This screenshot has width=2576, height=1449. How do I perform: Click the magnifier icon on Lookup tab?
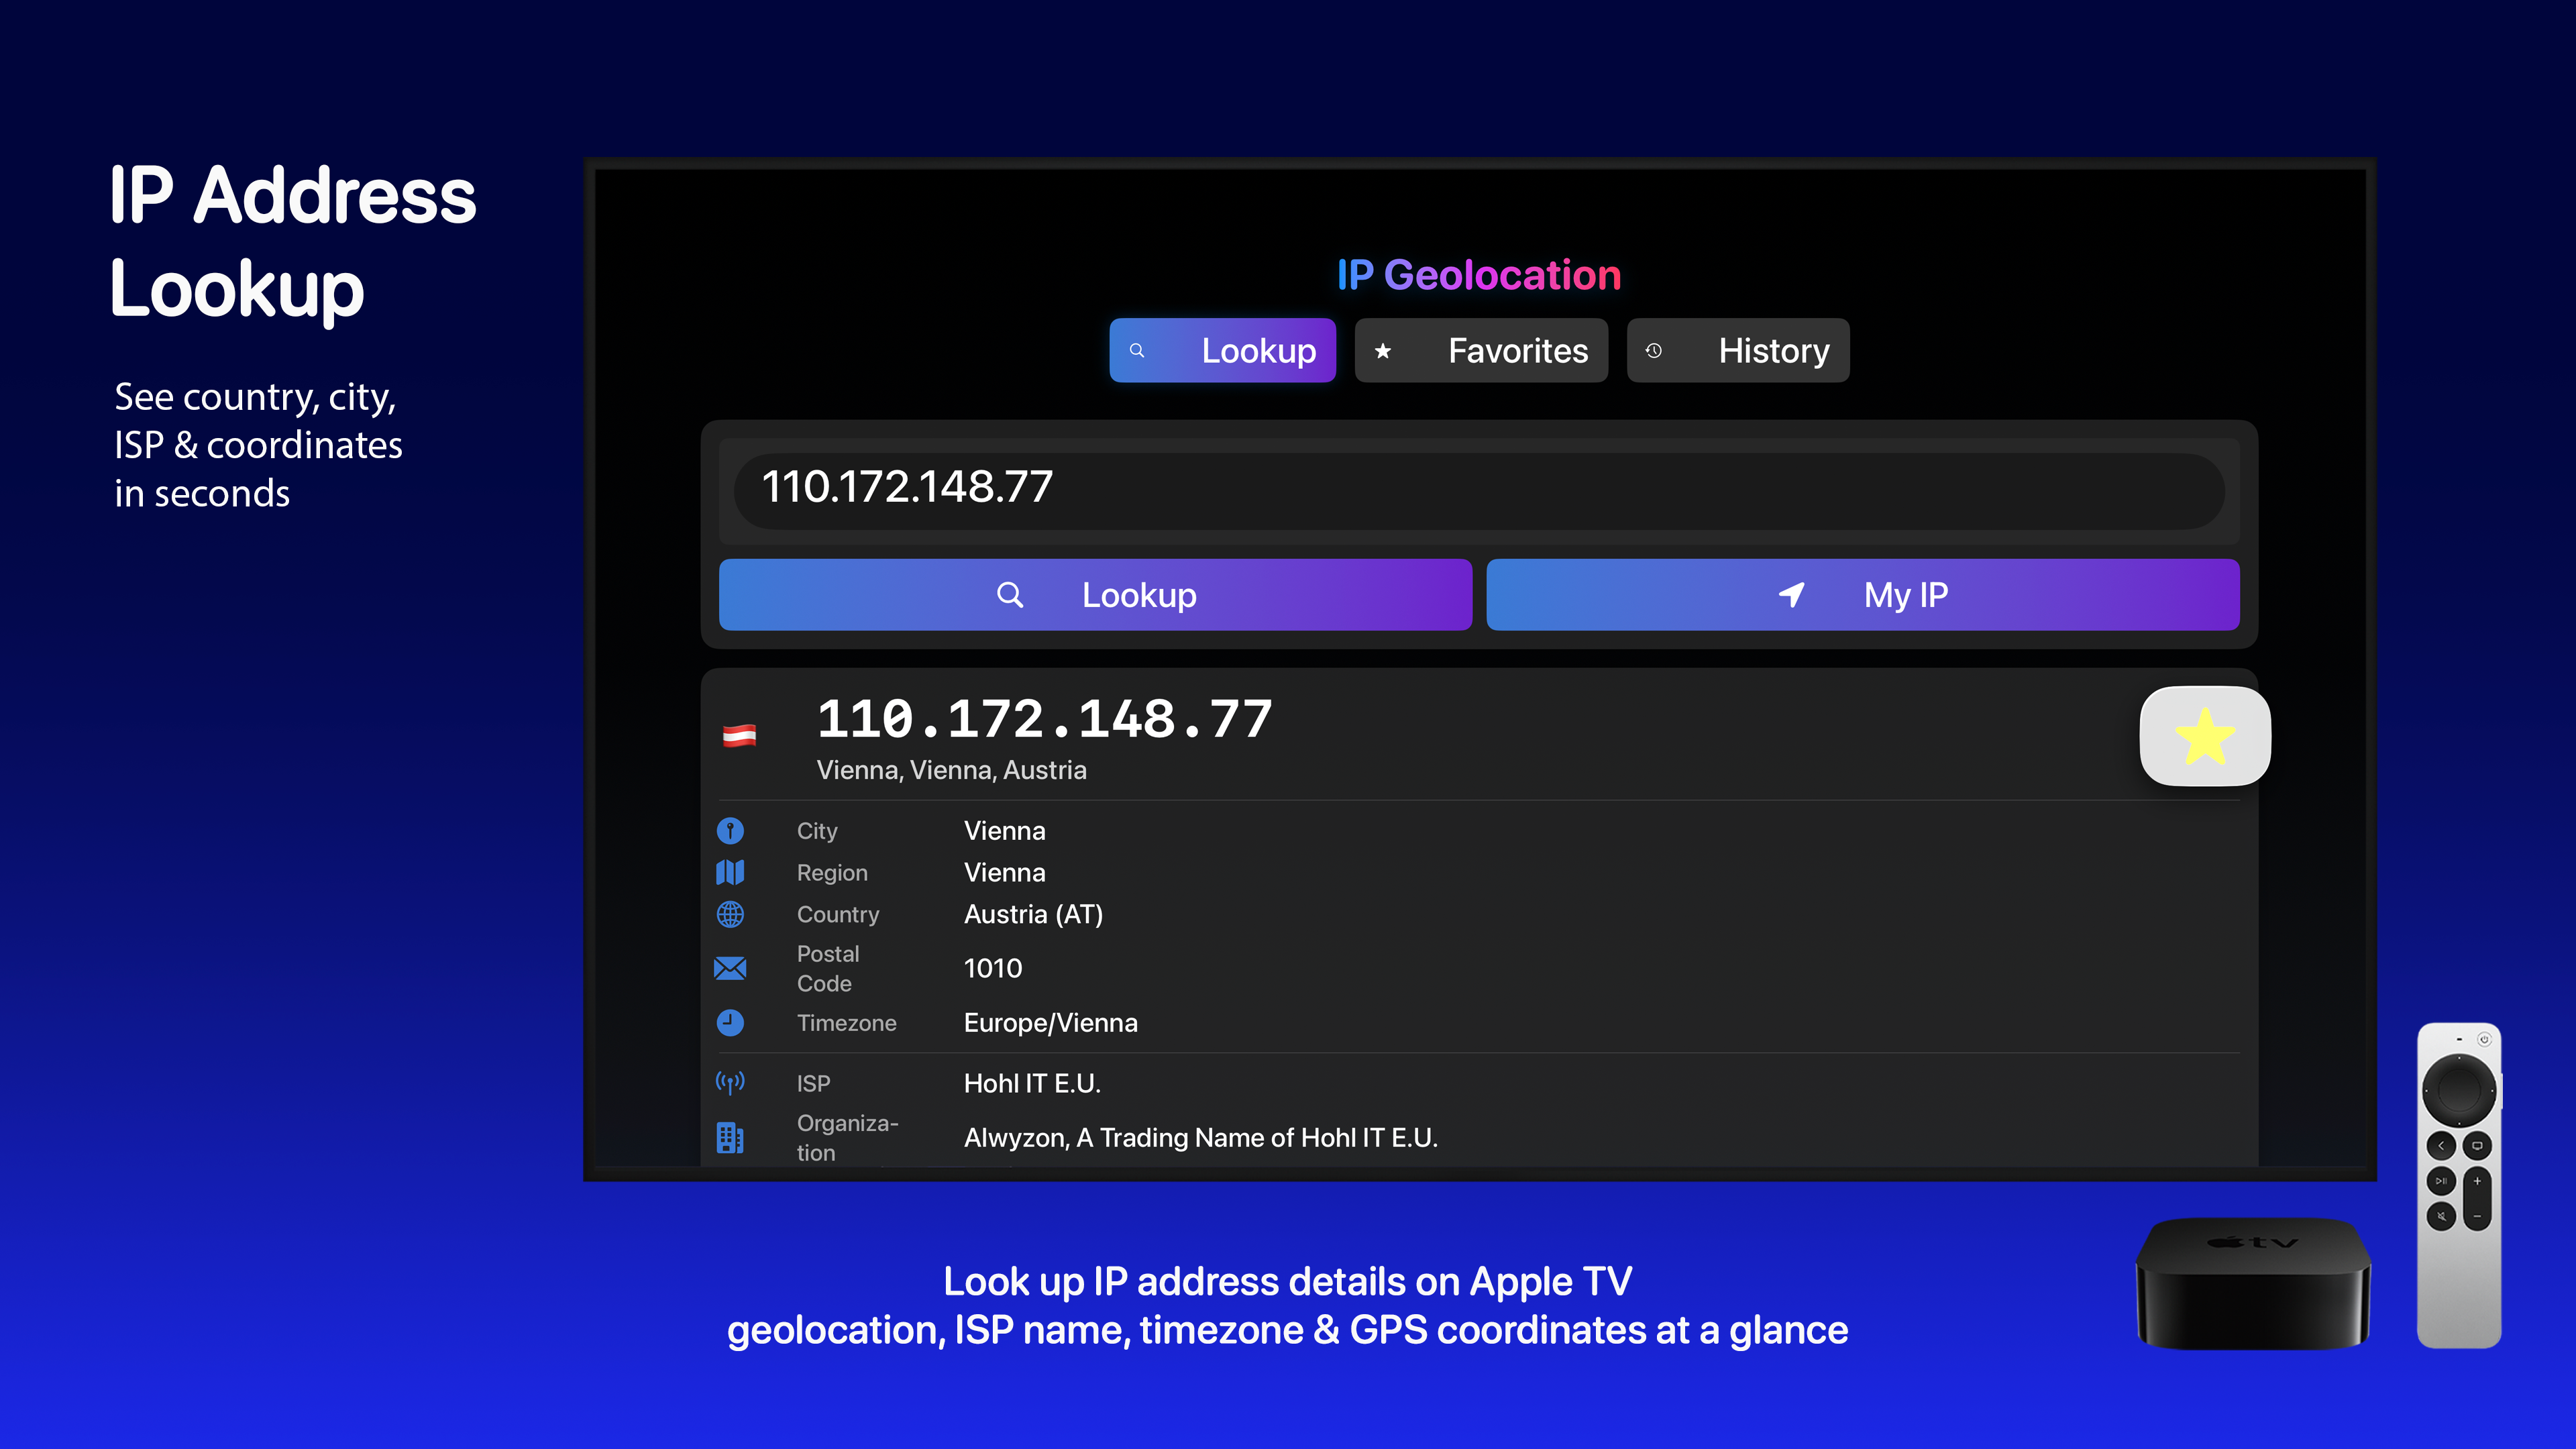coord(1137,350)
